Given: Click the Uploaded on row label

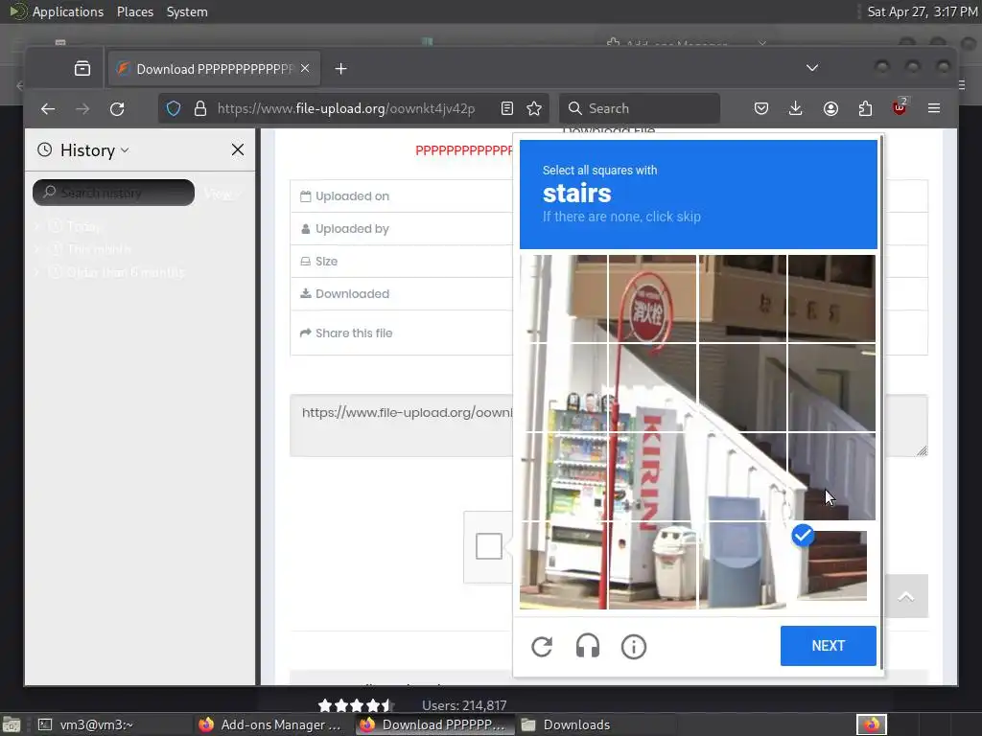Looking at the screenshot, I should tap(352, 195).
